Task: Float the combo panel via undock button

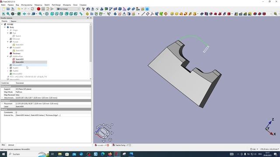Action: click(87, 18)
